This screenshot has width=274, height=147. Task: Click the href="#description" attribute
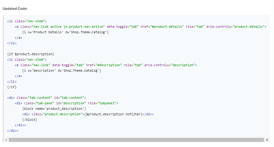(104, 65)
